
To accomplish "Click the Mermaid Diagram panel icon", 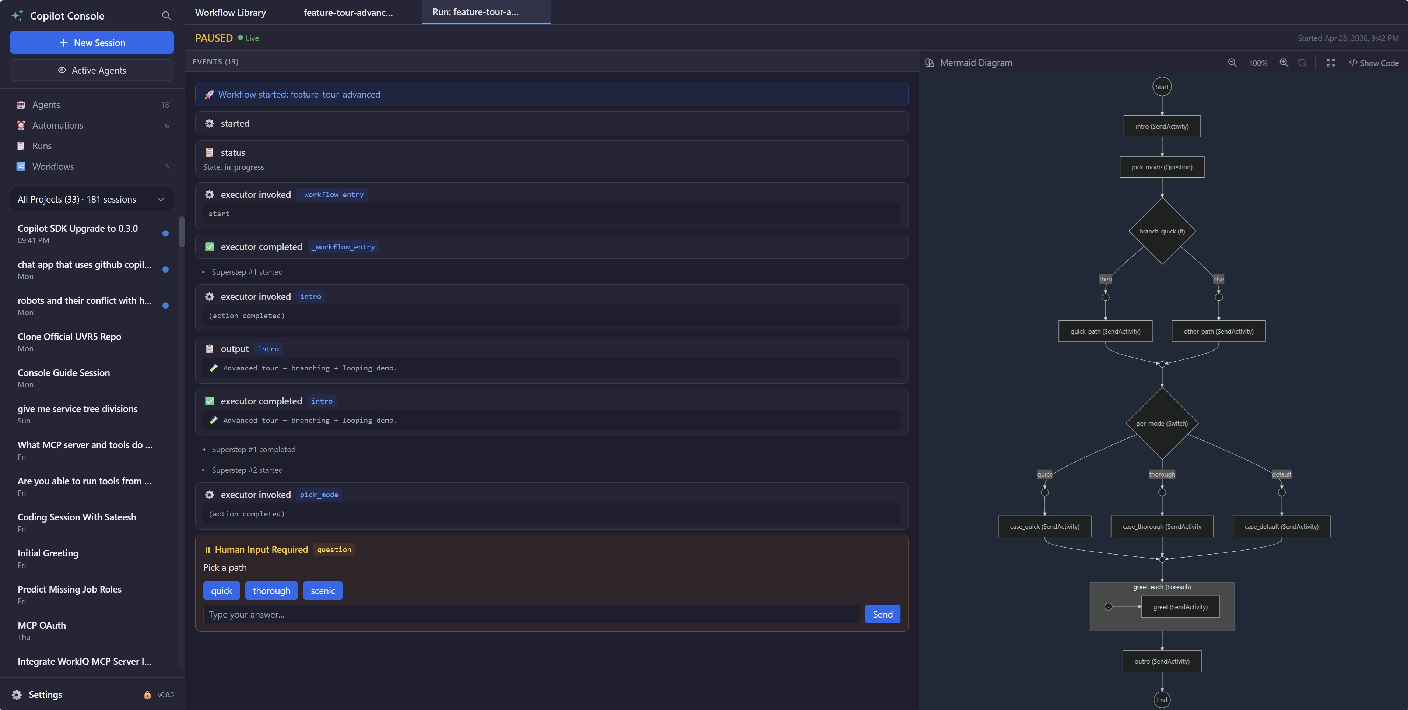I will click(929, 63).
